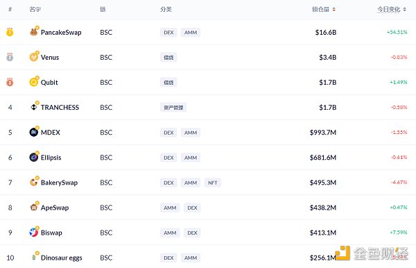
Task: Open the BakerySwap project name link
Action: (59, 183)
